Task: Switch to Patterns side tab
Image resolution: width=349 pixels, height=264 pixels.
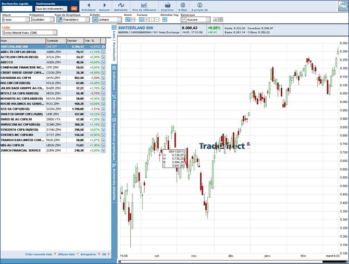Action: point(114,104)
